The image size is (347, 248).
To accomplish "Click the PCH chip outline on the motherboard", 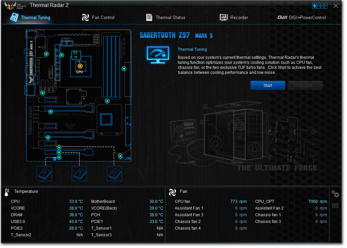I will [x=106, y=119].
